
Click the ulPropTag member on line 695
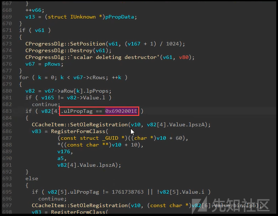pyautogui.click(x=85, y=192)
